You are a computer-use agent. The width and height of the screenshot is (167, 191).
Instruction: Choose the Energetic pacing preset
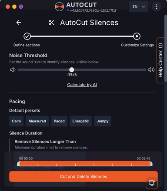point(80,121)
